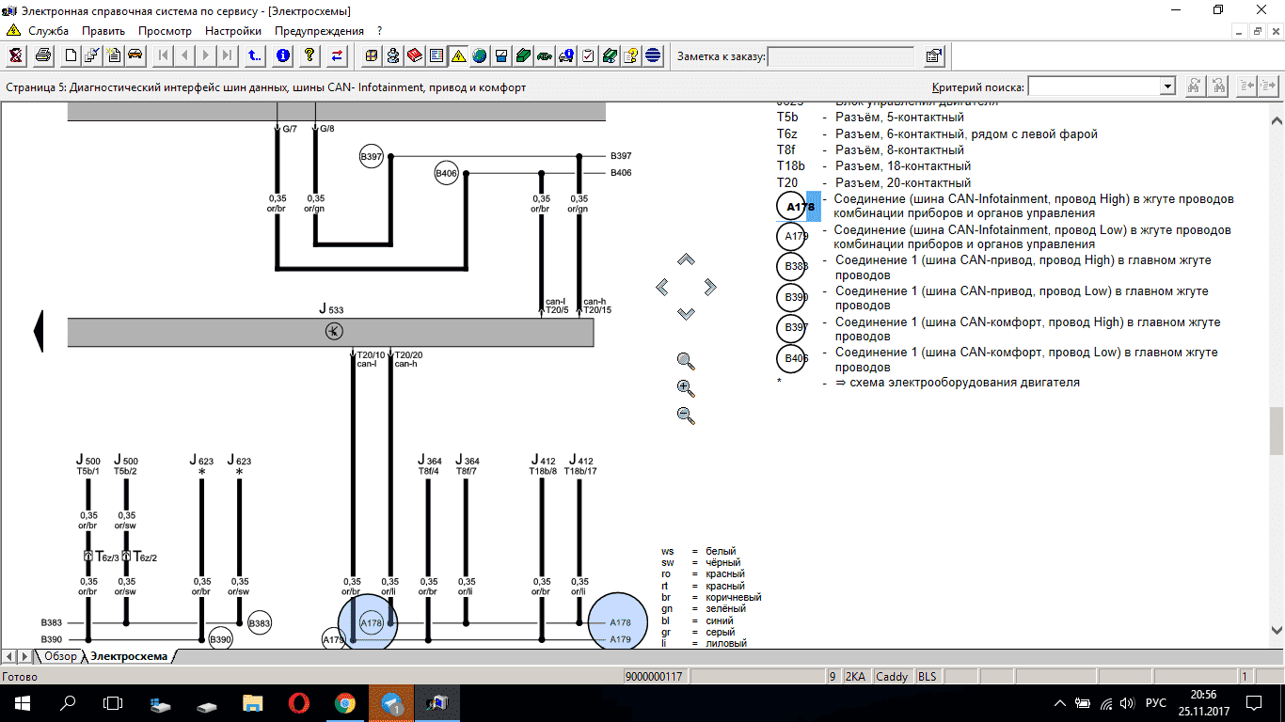Viewport: 1285px width, 722px height.
Task: Click the blue striped globe icon
Action: (653, 55)
